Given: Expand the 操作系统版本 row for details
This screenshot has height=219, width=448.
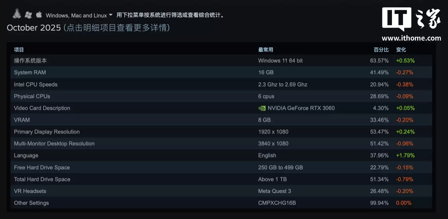Looking at the screenshot, I should (30, 60).
